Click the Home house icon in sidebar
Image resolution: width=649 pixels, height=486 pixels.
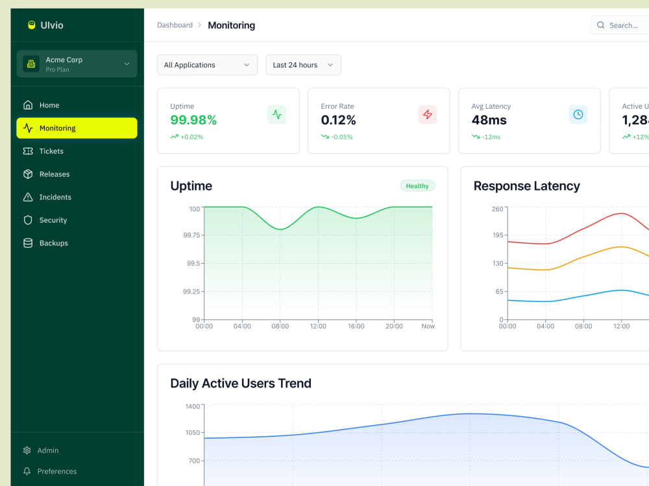pyautogui.click(x=28, y=105)
